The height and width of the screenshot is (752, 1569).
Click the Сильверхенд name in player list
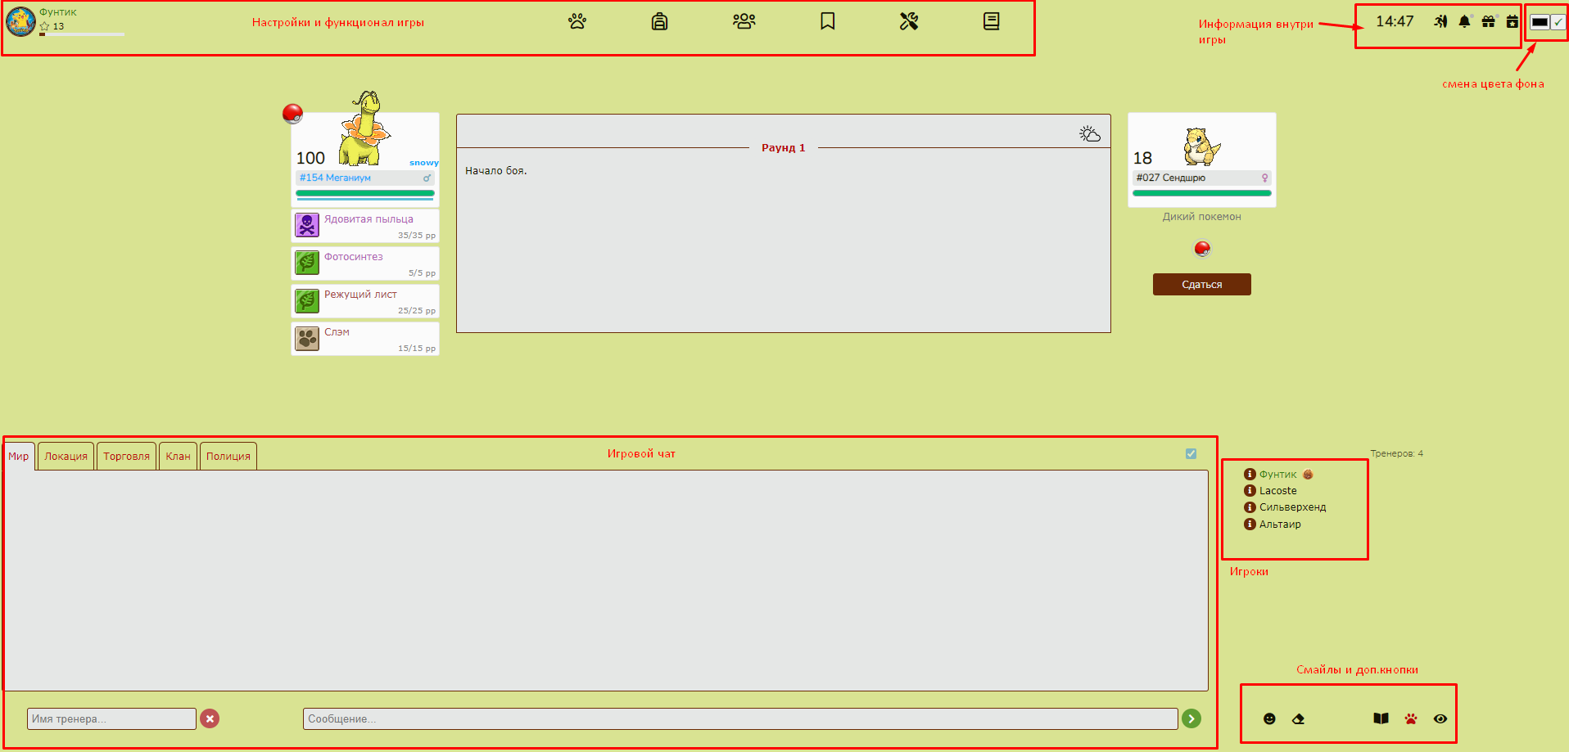[1292, 507]
